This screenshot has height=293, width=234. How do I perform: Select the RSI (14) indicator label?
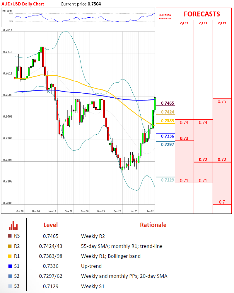tap(7, 11)
